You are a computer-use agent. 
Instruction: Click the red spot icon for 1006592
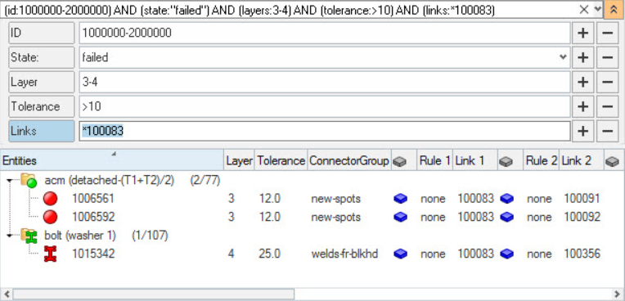50,217
